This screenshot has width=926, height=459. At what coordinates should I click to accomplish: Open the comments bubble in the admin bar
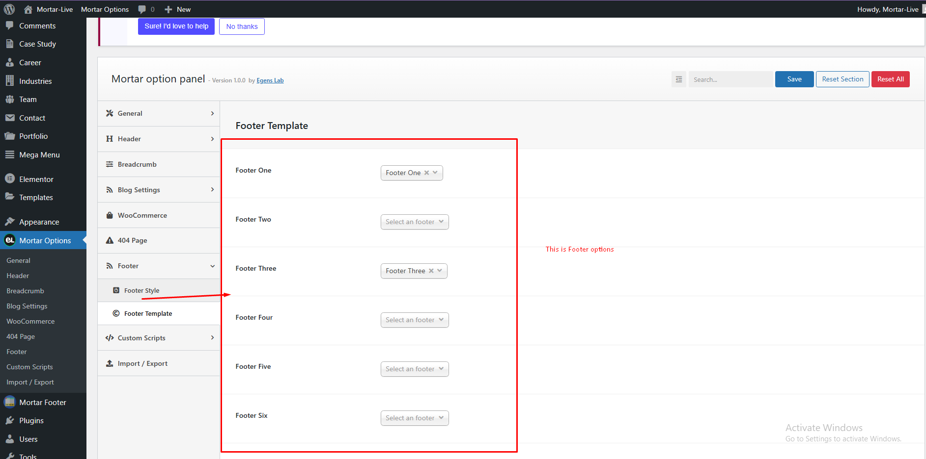(x=146, y=9)
